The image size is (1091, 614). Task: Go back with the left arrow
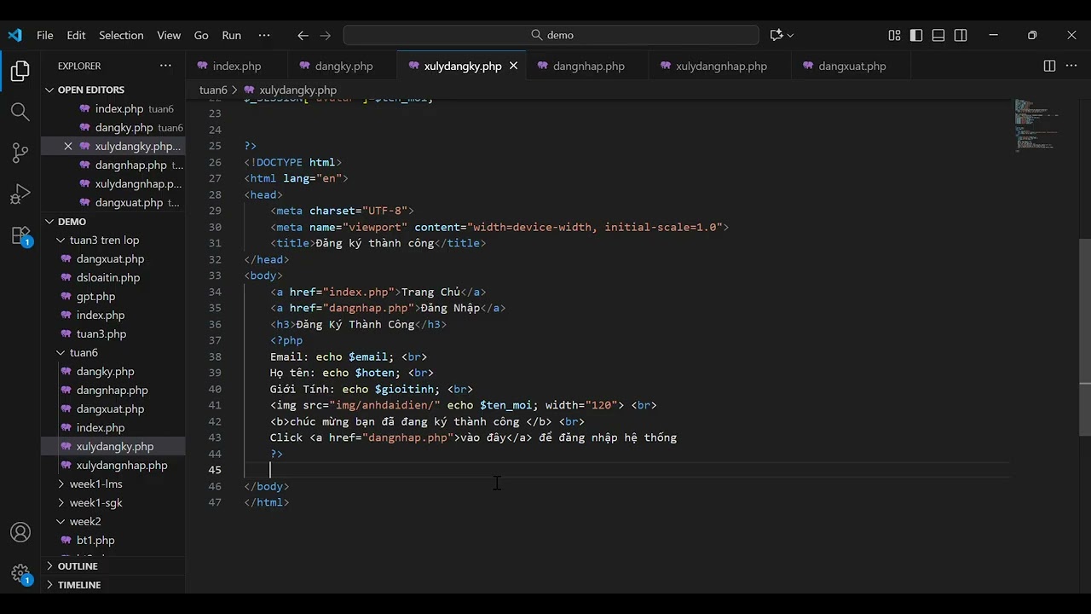303,35
